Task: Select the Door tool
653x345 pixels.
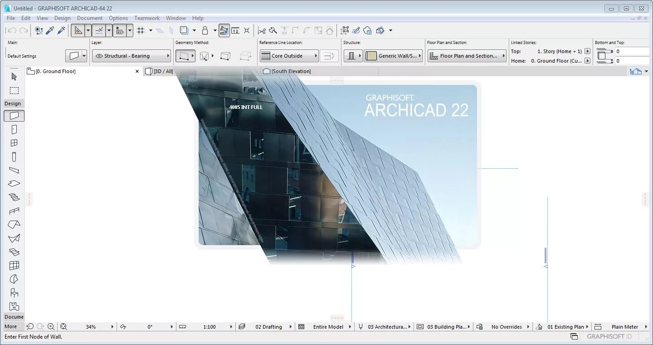Action: 14,129
